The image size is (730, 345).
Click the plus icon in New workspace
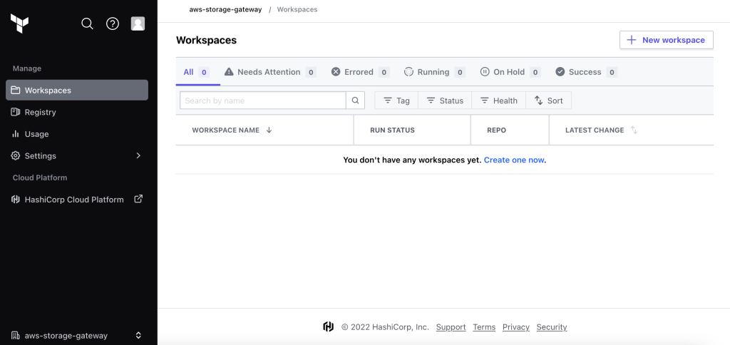(x=632, y=40)
